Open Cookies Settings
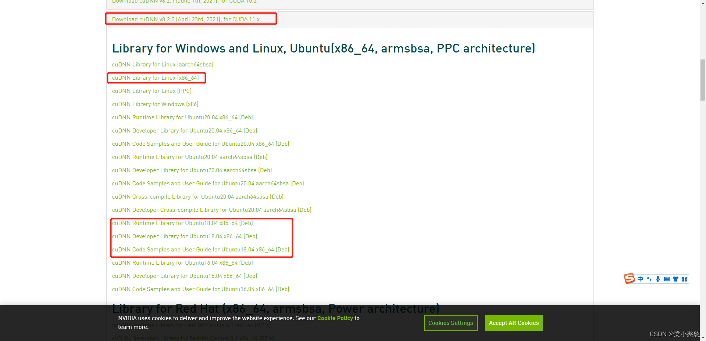This screenshot has height=341, width=706. pos(450,323)
